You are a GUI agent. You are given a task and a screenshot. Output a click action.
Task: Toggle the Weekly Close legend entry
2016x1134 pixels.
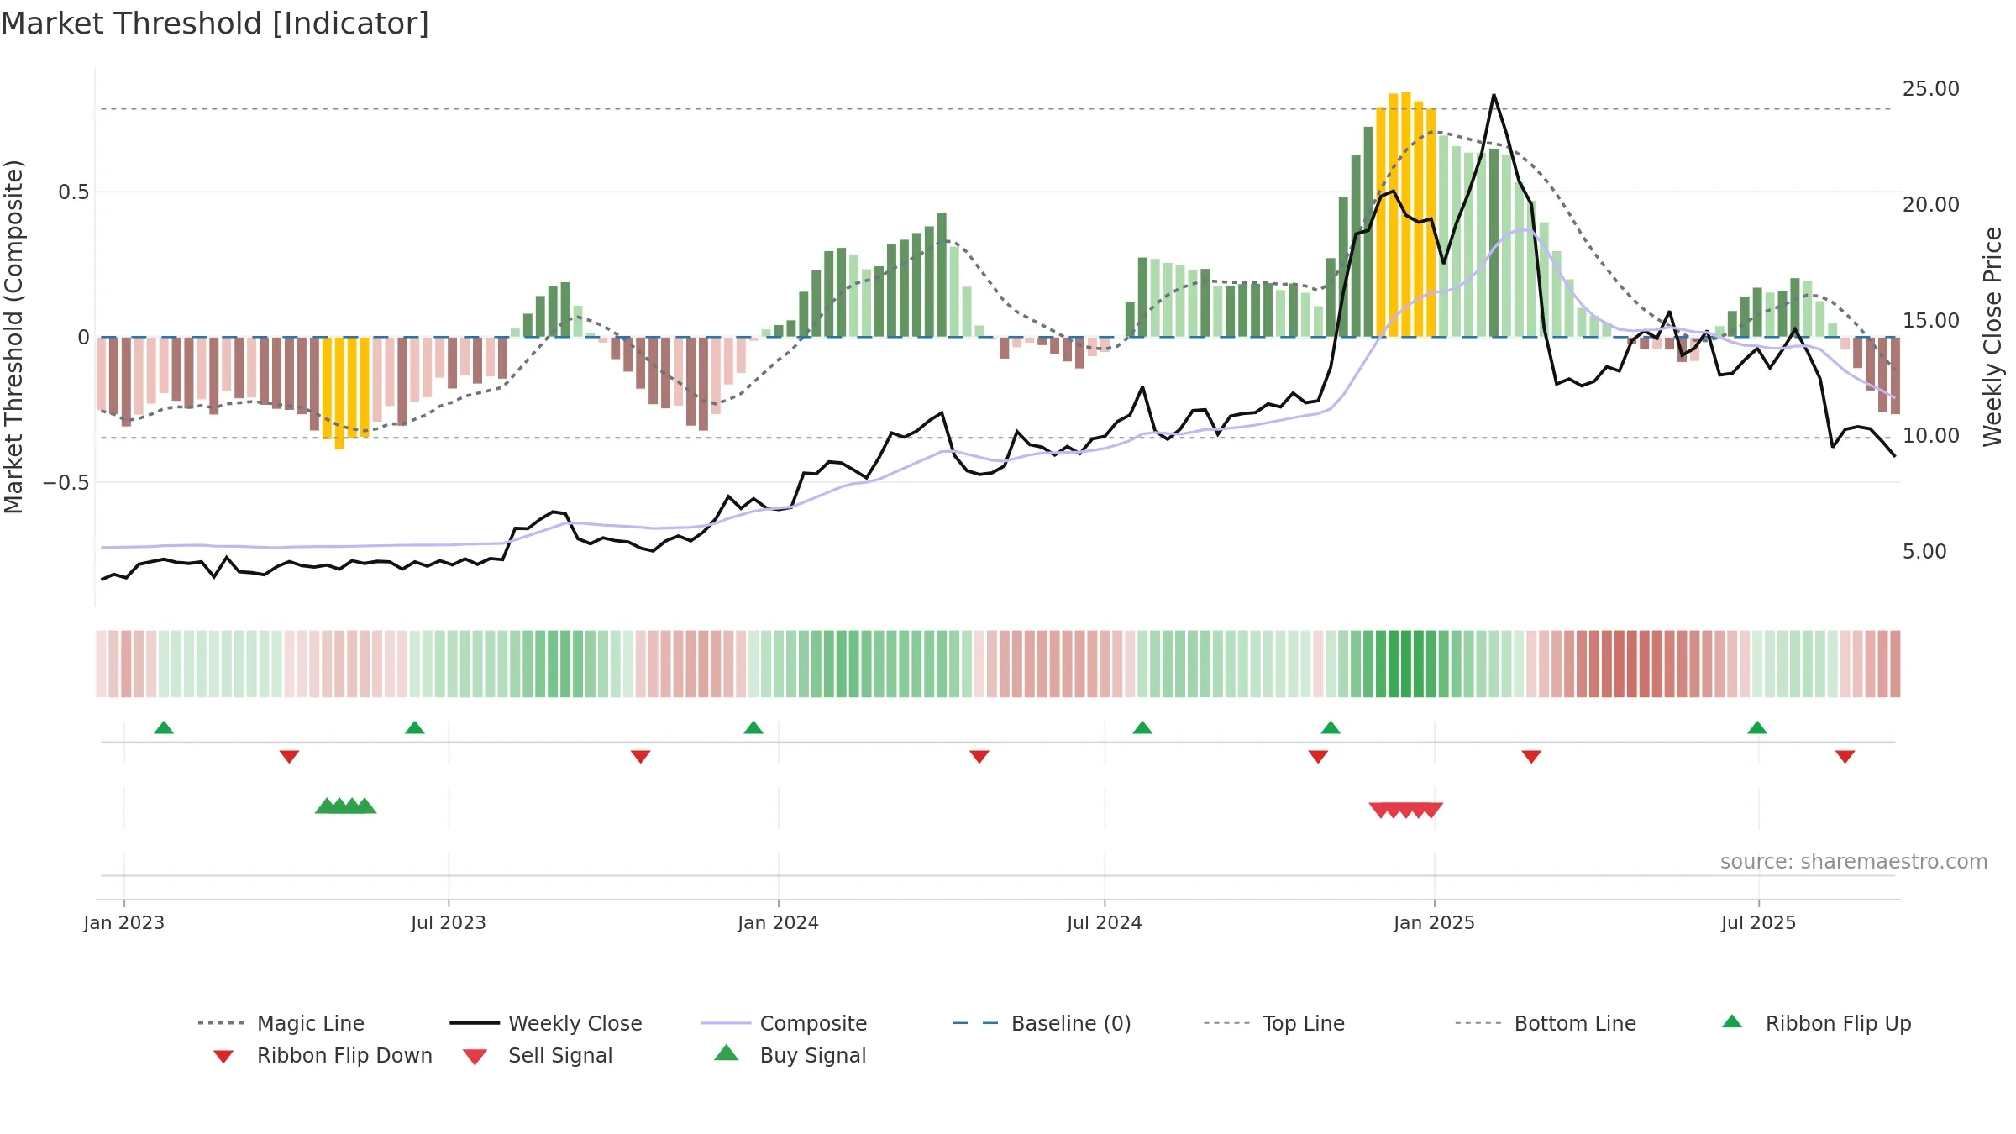coord(545,1023)
